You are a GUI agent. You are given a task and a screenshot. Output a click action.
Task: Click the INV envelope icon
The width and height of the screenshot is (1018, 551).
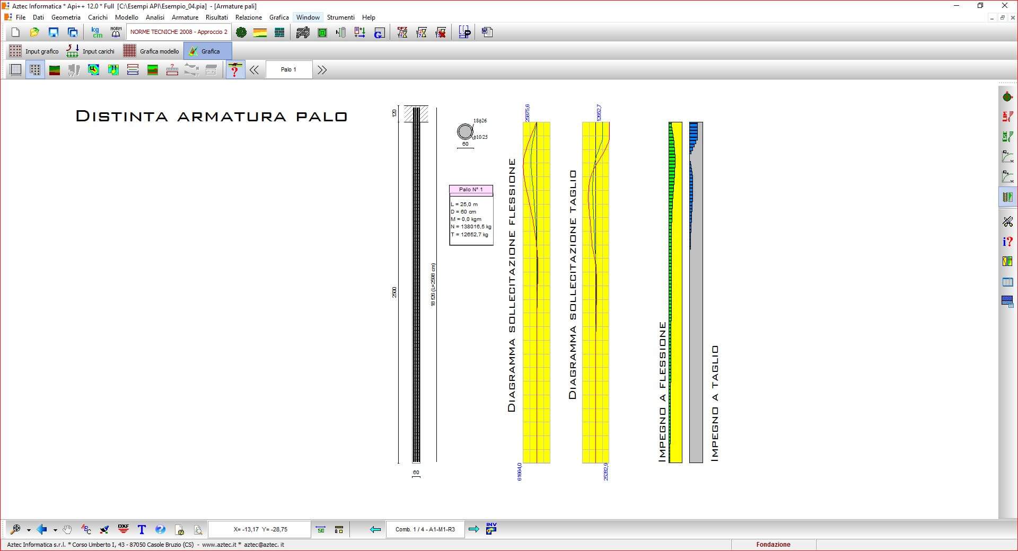(x=492, y=529)
